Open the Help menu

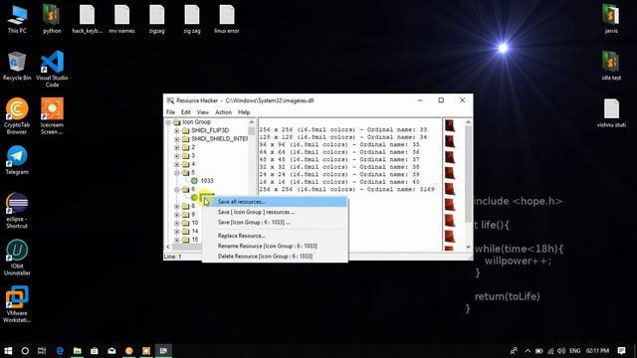tap(244, 112)
